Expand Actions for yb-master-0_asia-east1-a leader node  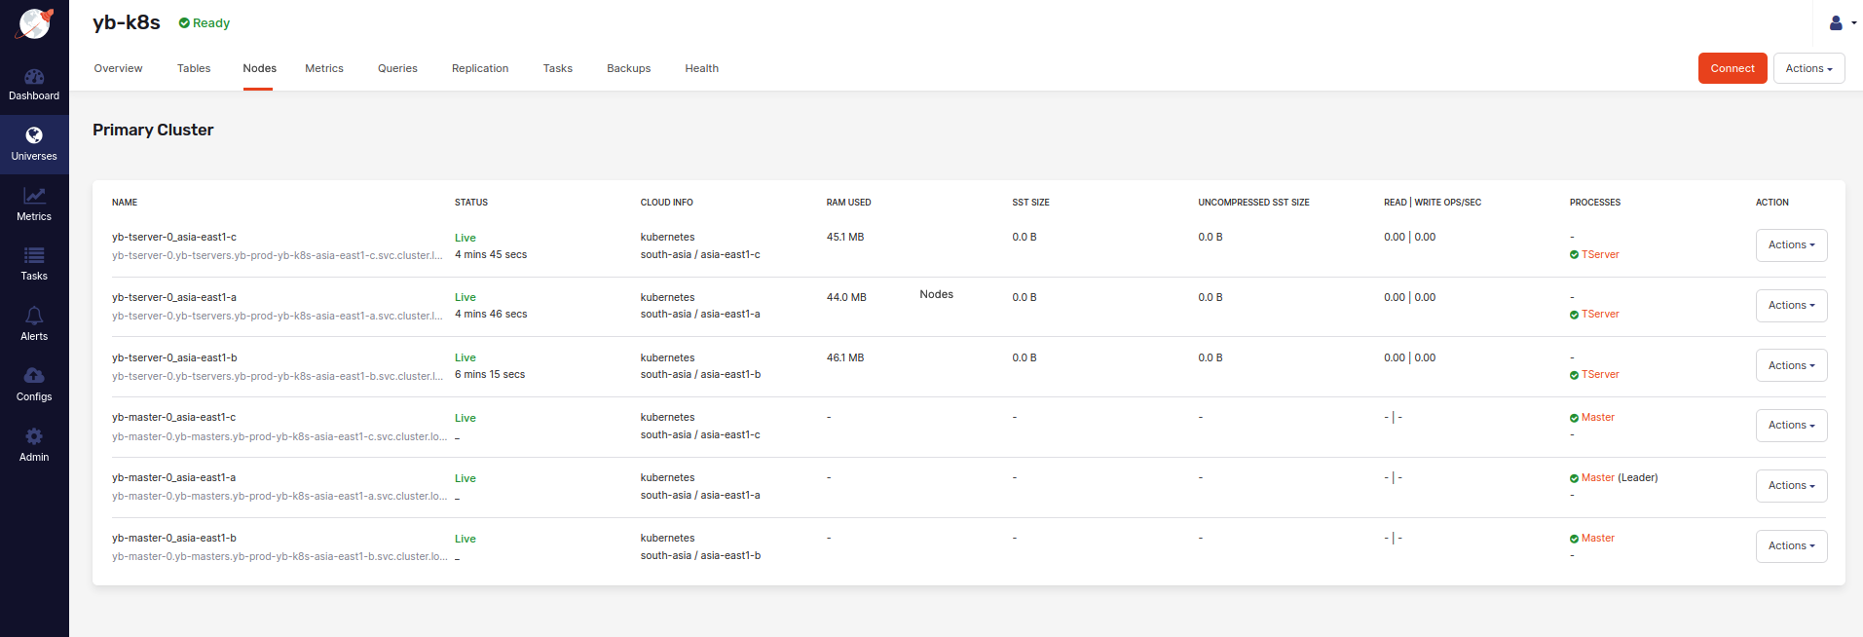pyautogui.click(x=1791, y=486)
